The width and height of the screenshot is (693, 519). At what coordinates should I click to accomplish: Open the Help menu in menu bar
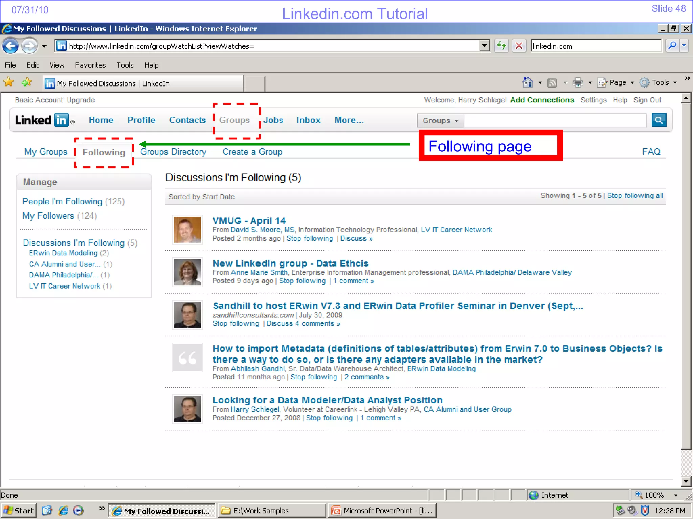[x=151, y=65]
